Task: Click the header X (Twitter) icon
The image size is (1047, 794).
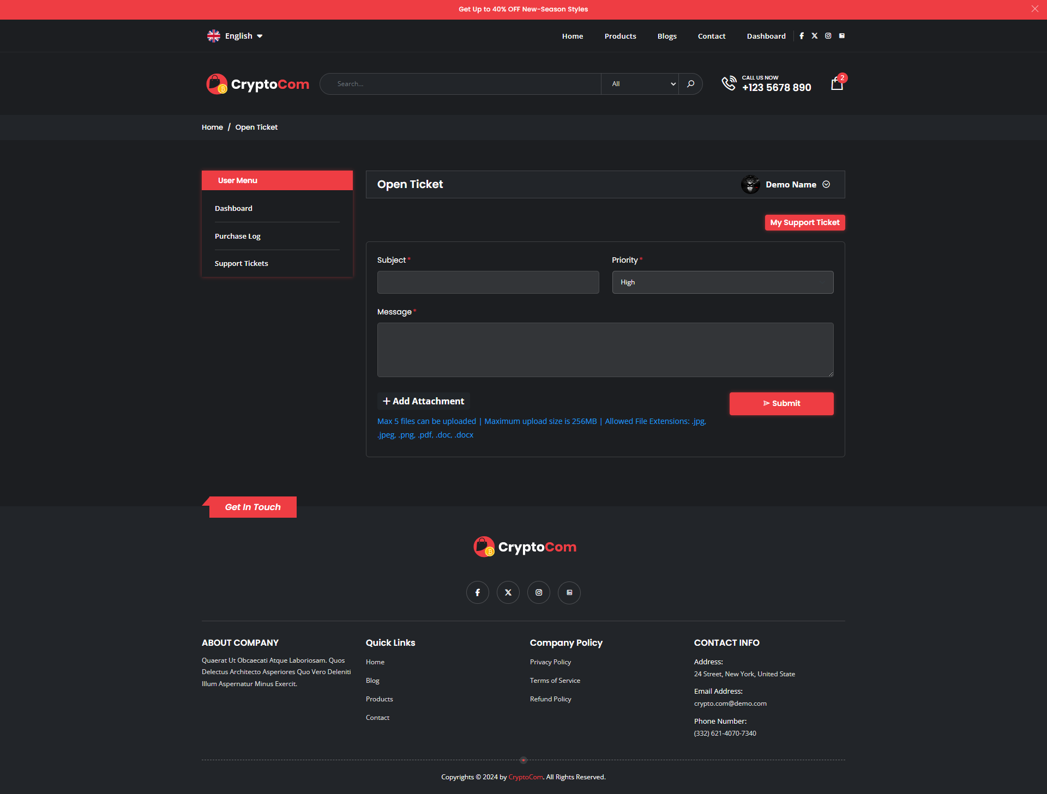Action: (815, 36)
